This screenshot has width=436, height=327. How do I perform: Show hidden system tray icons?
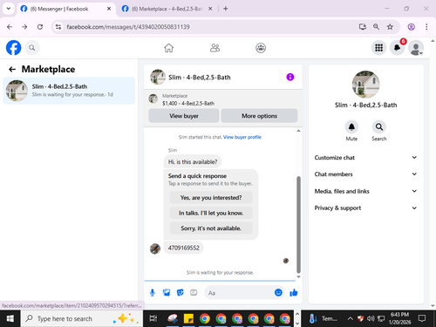(x=351, y=318)
